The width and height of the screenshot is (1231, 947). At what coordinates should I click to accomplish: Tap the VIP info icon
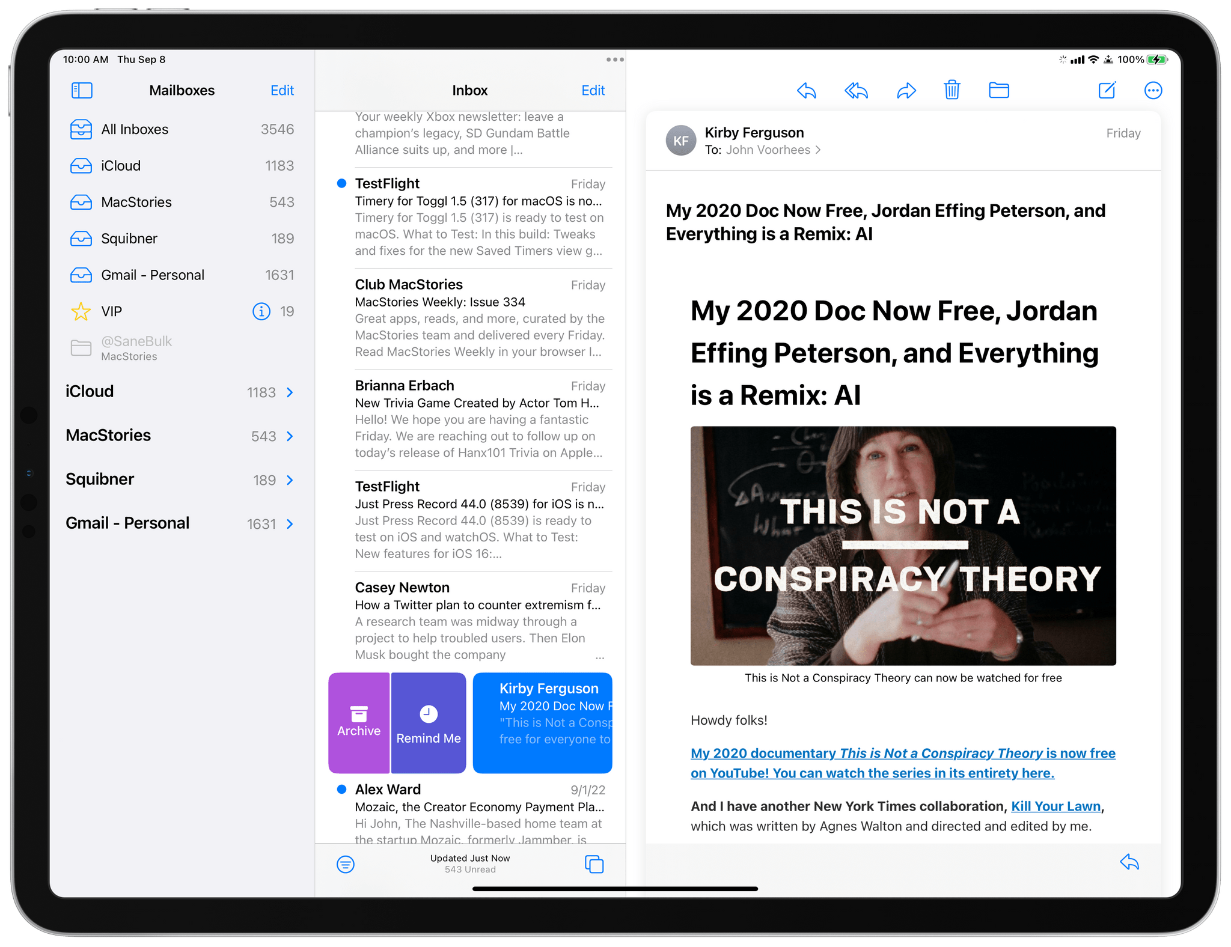261,311
